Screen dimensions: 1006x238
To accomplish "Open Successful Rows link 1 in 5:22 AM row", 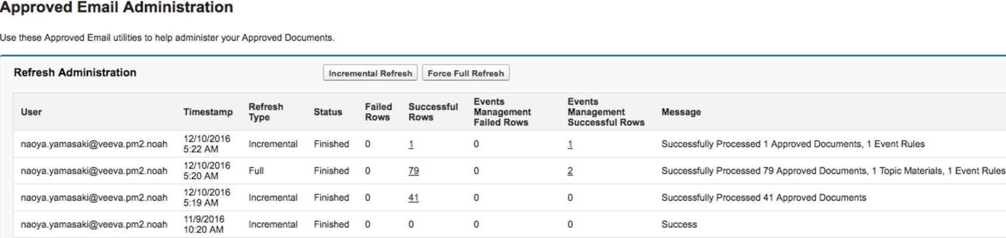I will click(411, 144).
